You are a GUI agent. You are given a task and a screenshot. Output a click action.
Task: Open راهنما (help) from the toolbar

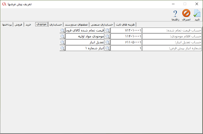coord(175,15)
